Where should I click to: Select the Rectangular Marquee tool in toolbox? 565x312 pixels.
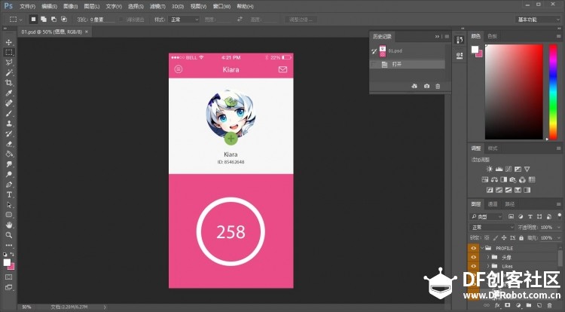click(9, 52)
